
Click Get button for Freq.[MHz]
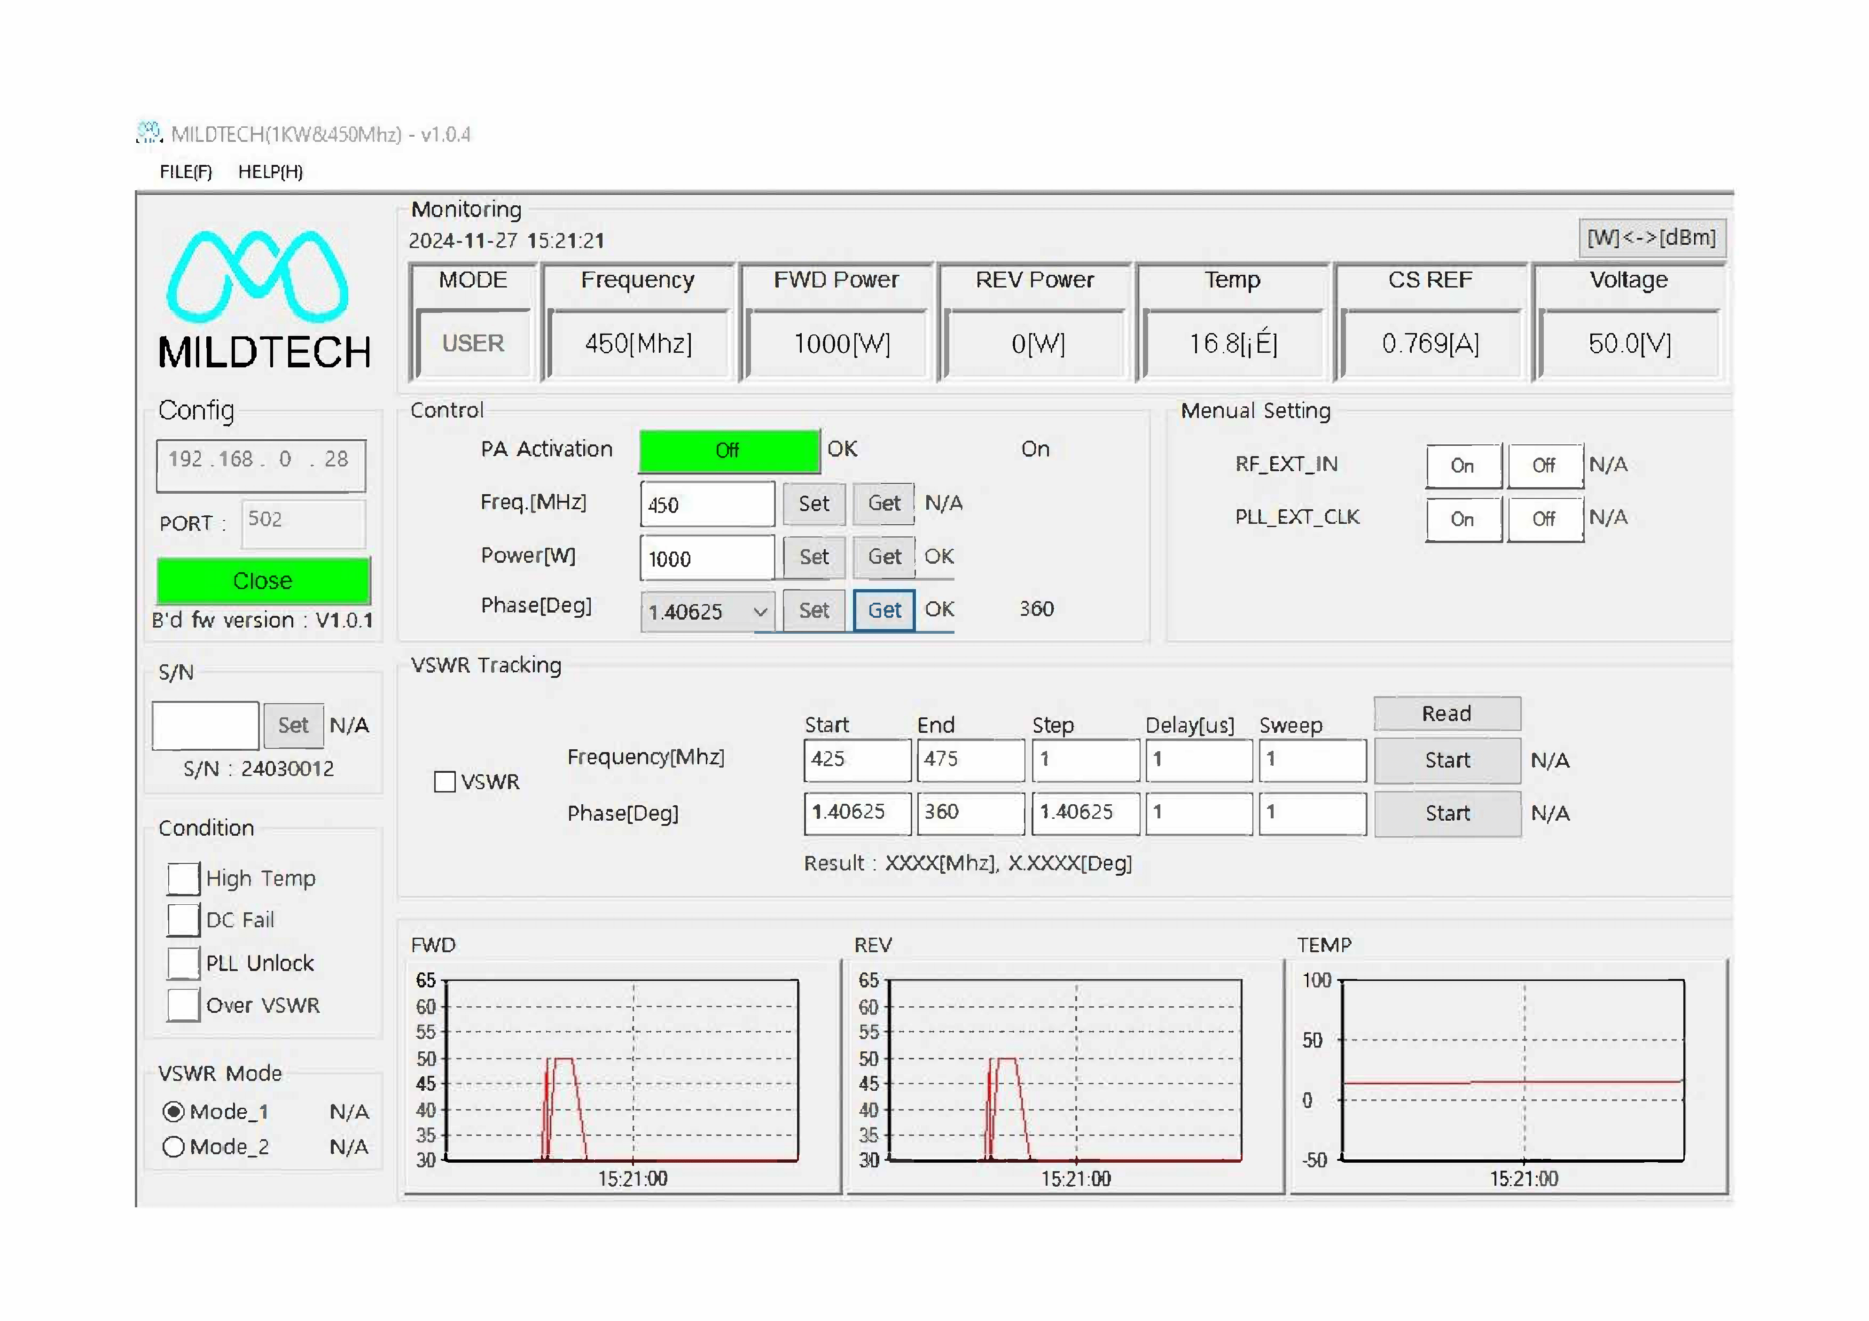pos(884,504)
